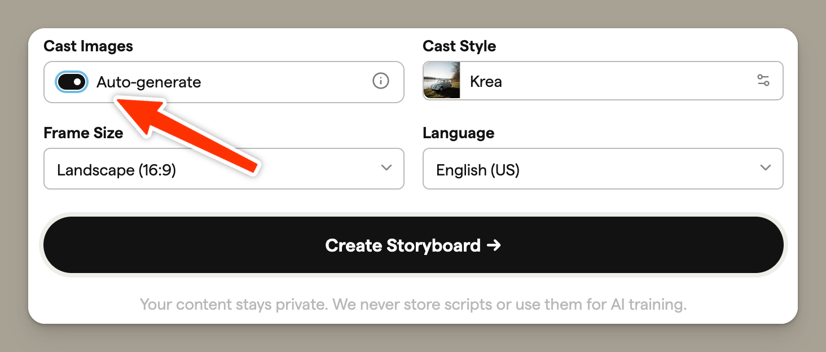Click the Krea car thumbnail image

pos(442,81)
